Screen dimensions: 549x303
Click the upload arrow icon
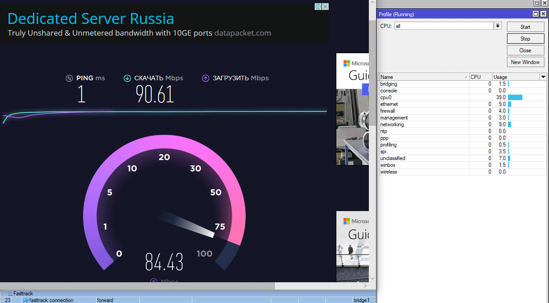click(205, 78)
